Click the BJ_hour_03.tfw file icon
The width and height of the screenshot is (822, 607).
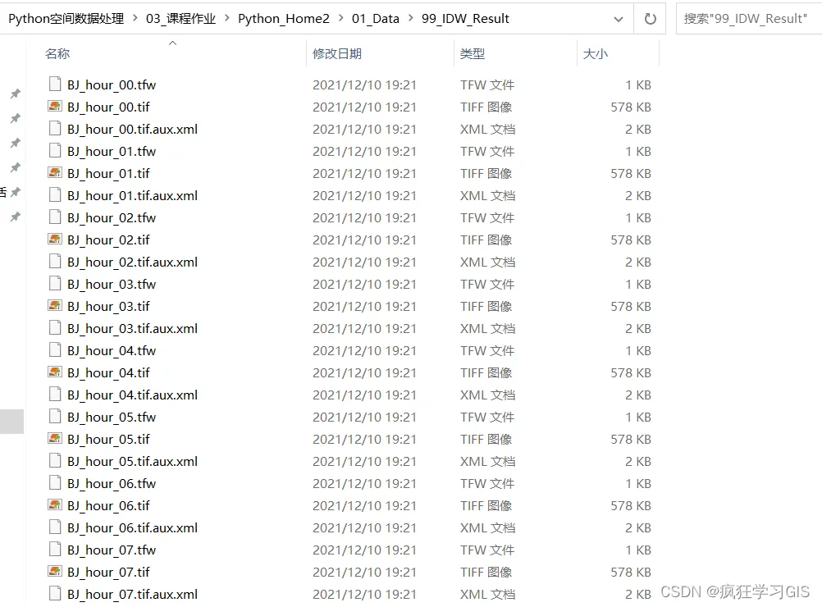pos(55,284)
